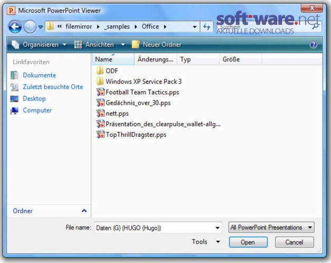
Task: Open the Organisieren menu
Action: [x=40, y=45]
